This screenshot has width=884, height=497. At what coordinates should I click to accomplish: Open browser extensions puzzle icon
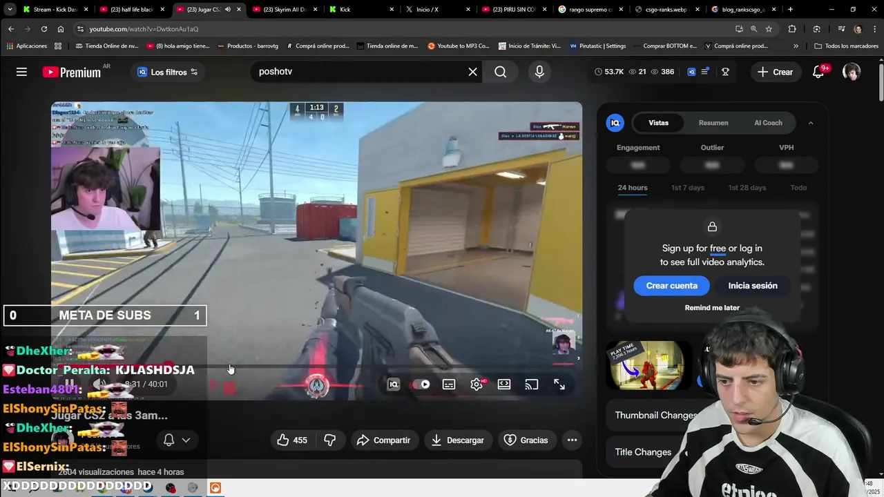coord(792,29)
